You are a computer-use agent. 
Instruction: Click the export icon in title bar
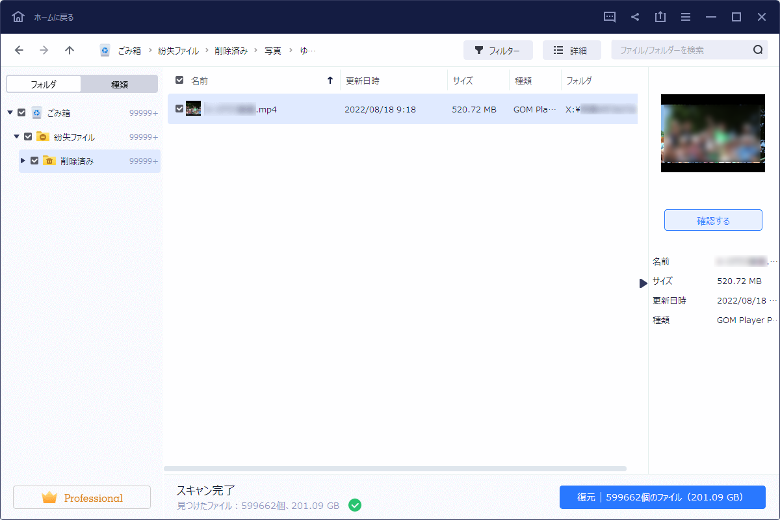click(x=660, y=17)
